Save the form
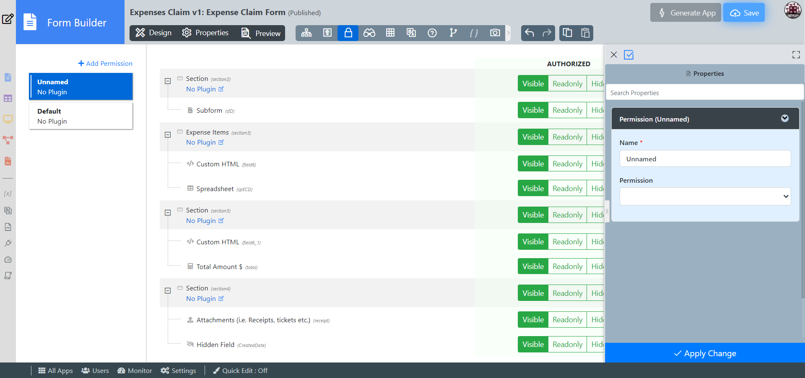This screenshot has height=378, width=805. pos(744,13)
